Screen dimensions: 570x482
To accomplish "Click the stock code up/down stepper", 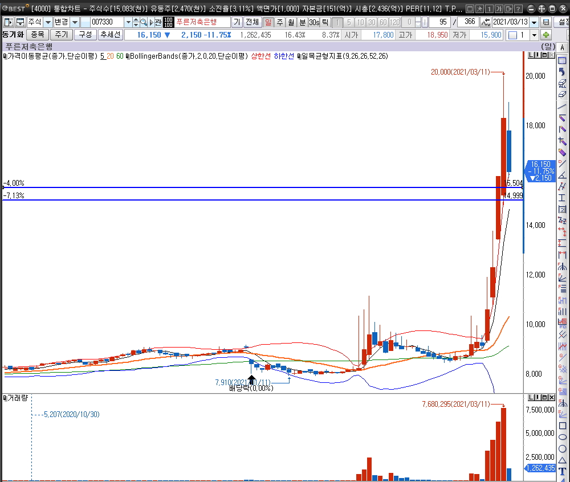I will (136, 22).
